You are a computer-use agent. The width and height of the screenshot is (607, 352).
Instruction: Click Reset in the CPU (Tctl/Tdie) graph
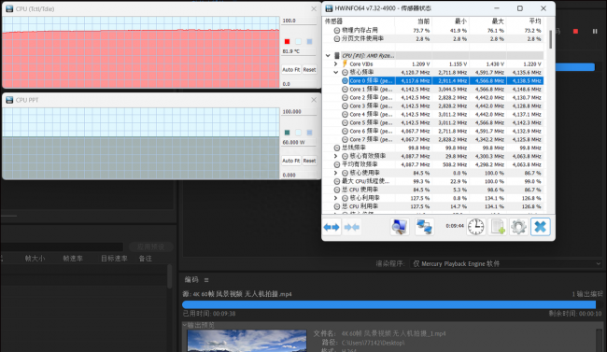[309, 70]
